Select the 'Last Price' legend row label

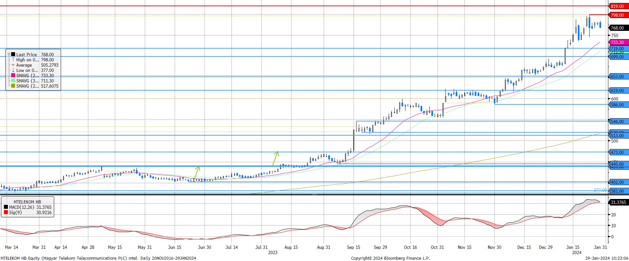(27, 54)
